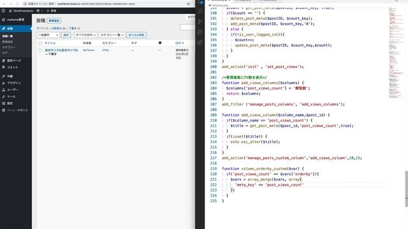This screenshot has width=408, height=229.
Task: Click the 固定ページ pages icon
Action: click(3, 60)
